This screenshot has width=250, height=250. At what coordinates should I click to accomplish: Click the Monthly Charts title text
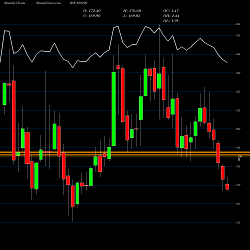(x=14, y=3)
